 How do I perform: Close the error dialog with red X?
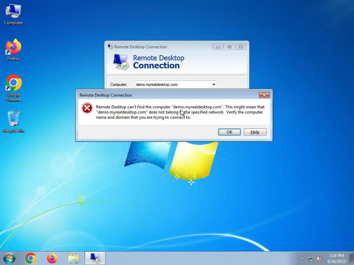coord(264,95)
